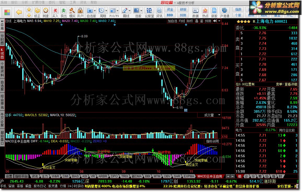
Task: Open the F10/F9 info icon
Action: tap(112, 10)
